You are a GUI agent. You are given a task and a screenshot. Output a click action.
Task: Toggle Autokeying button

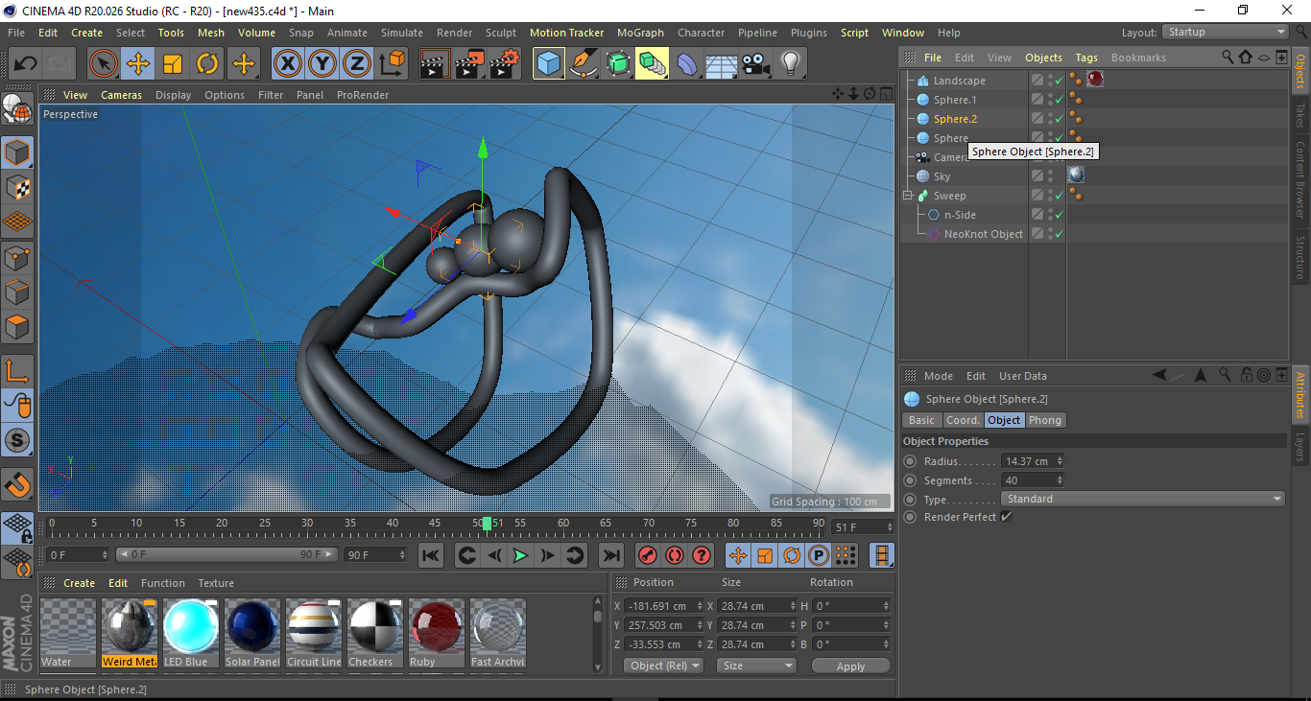(675, 555)
